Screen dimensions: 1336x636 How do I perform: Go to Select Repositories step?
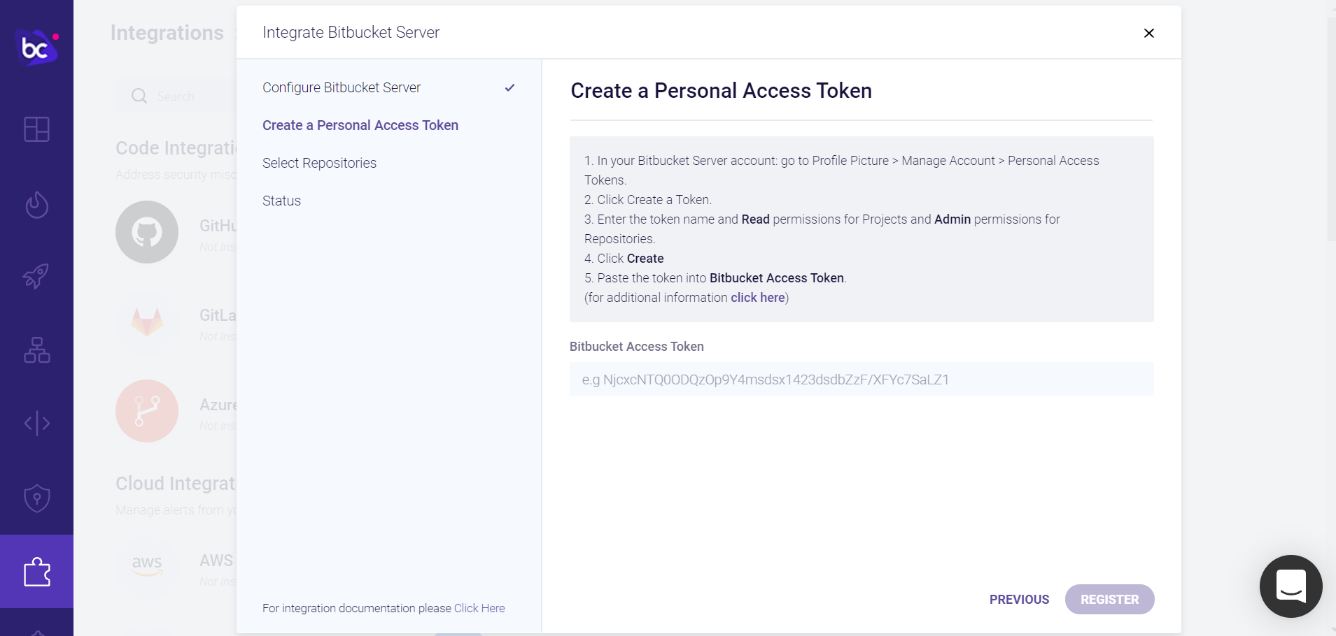click(319, 163)
